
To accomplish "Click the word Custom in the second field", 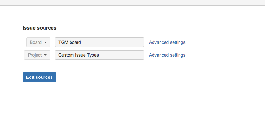I will [x=66, y=55].
